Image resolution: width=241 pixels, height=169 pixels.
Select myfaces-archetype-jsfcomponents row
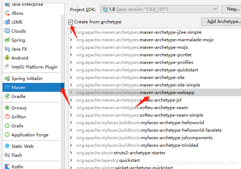click(x=155, y=137)
